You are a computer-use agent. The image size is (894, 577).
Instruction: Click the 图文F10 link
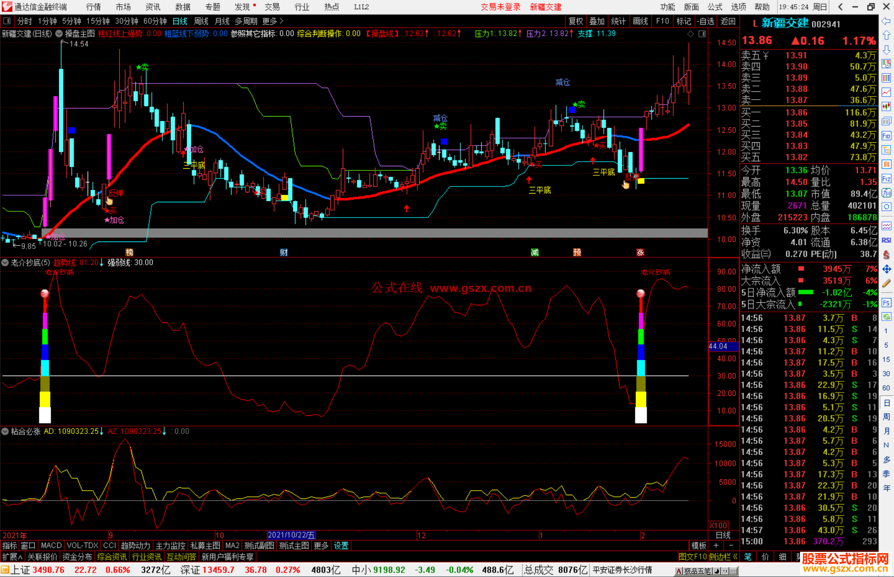pos(693,557)
